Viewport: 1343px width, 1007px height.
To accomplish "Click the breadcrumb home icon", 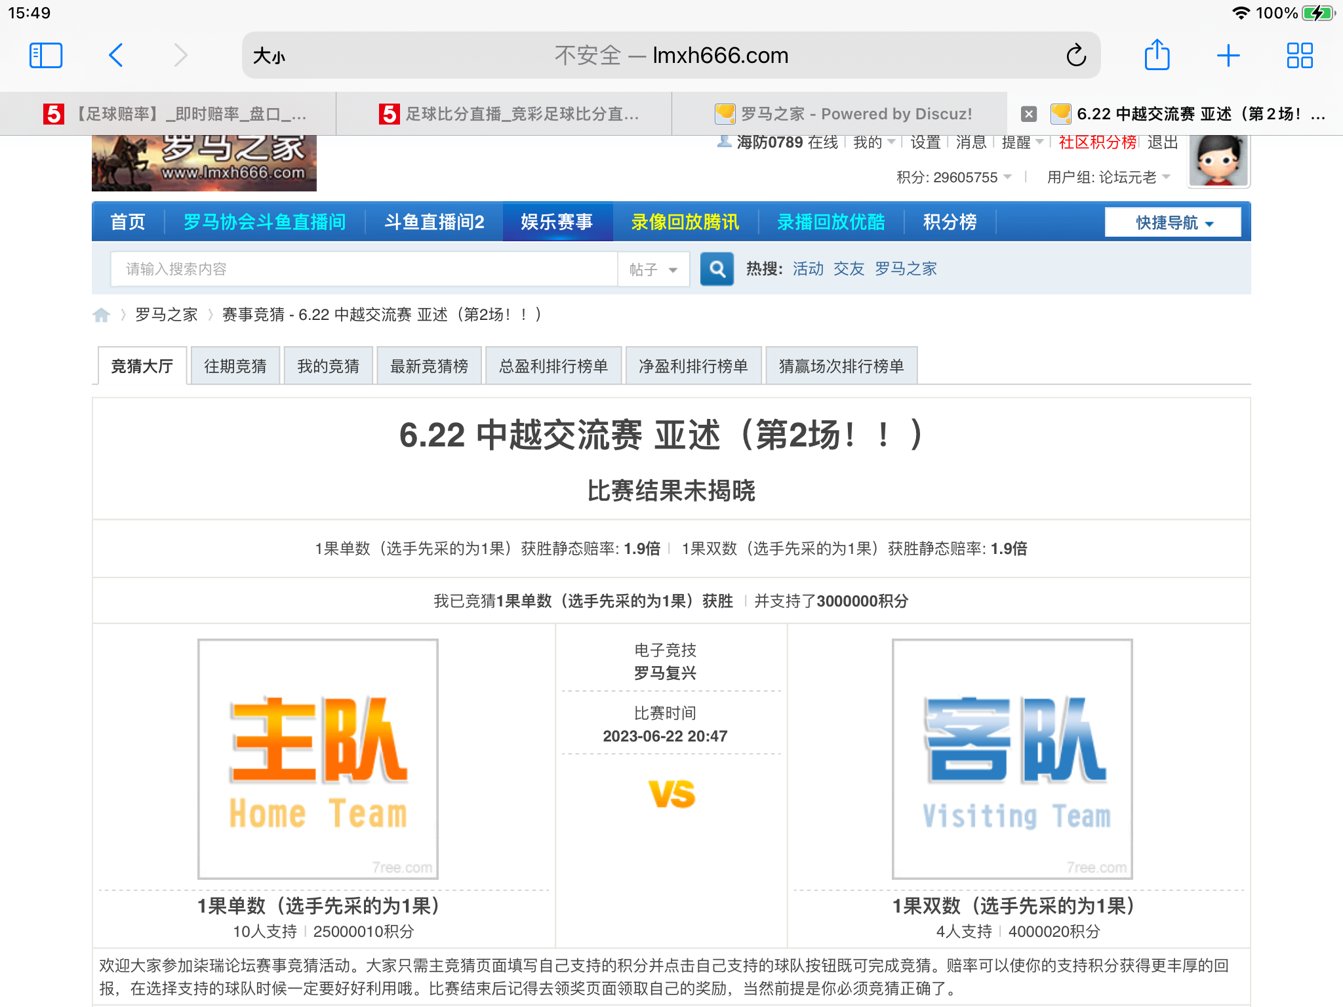I will point(102,315).
